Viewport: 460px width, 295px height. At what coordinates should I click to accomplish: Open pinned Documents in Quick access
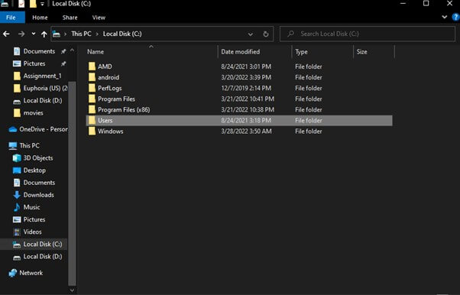pos(39,51)
